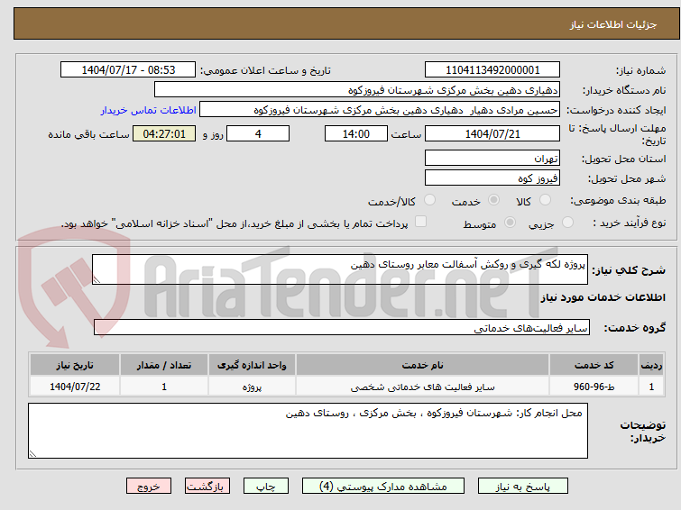Click the resize handle of شرح کلی نیاز box

(x=97, y=280)
